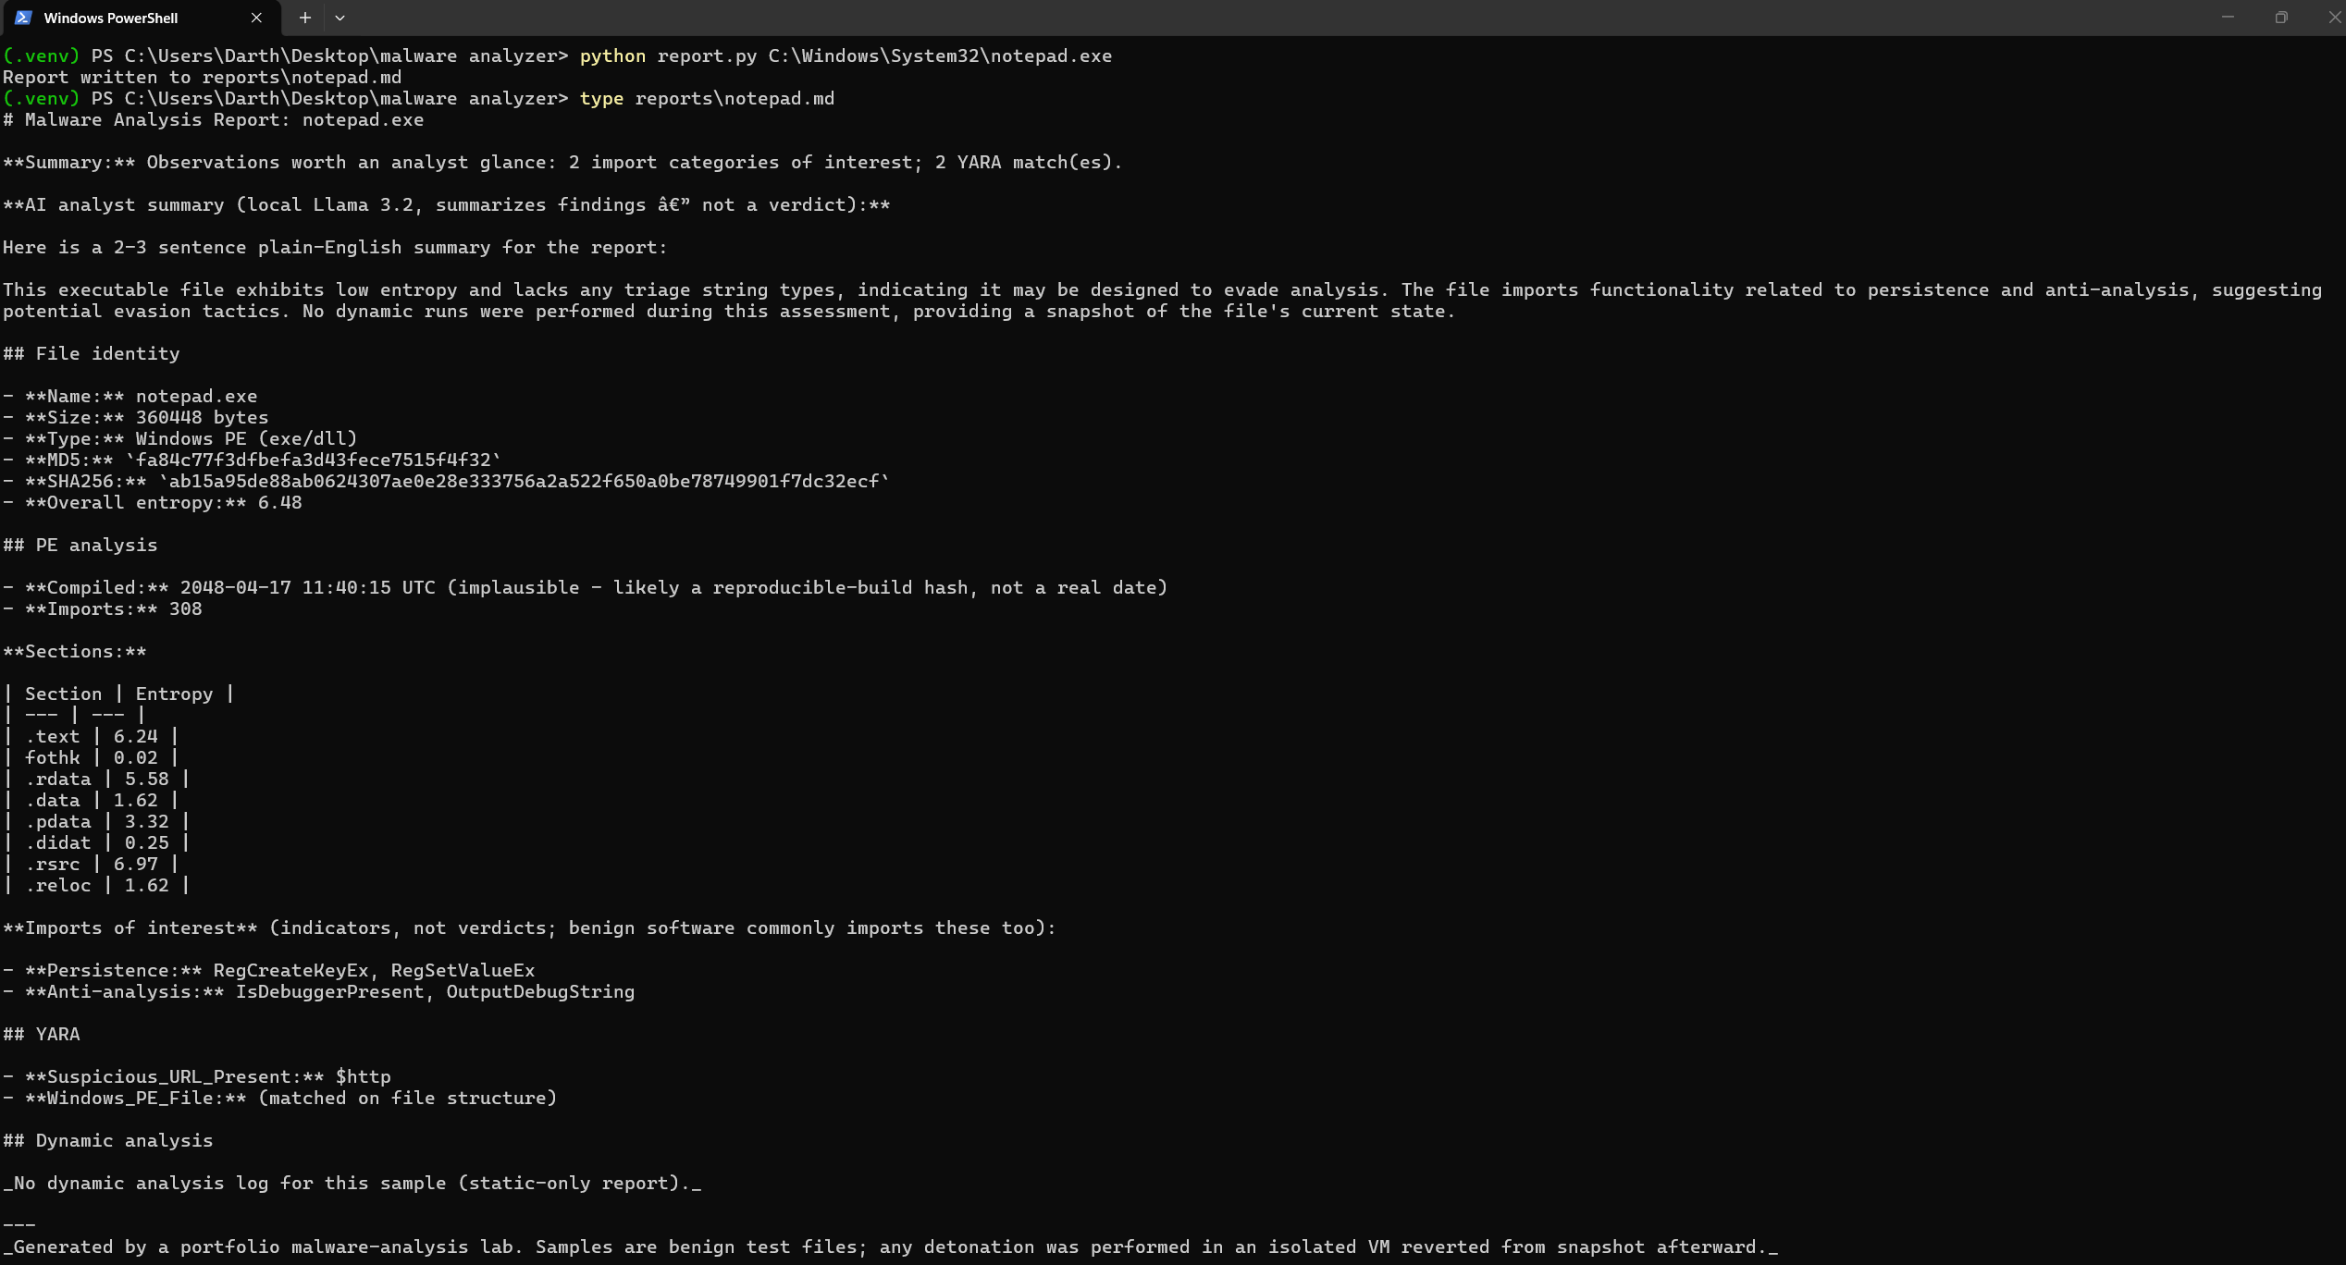Restore down the terminal window
The image size is (2346, 1265).
click(x=2281, y=18)
